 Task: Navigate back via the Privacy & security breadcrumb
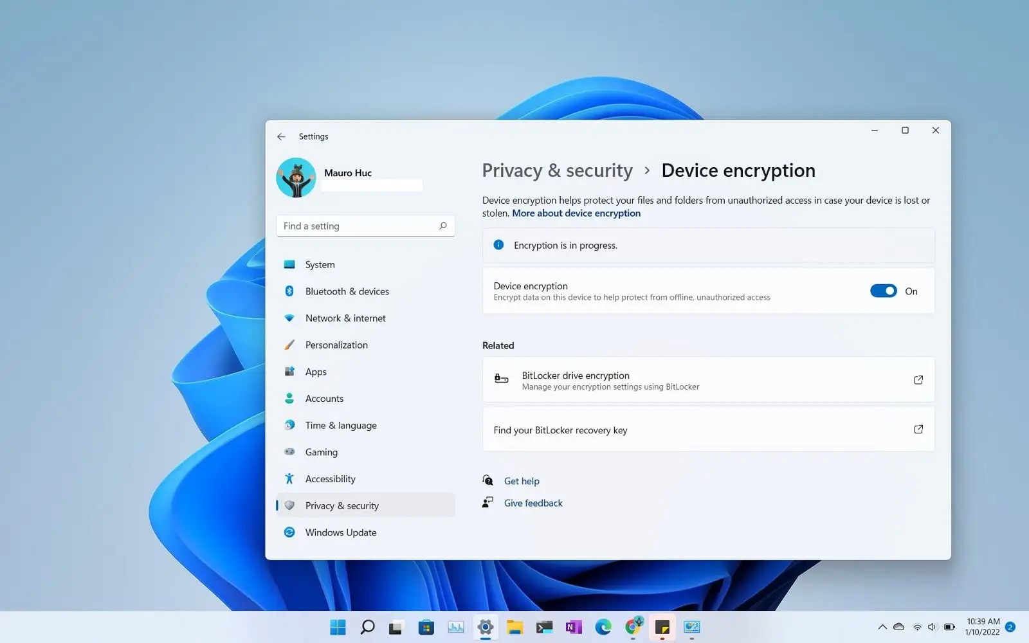[x=557, y=170]
